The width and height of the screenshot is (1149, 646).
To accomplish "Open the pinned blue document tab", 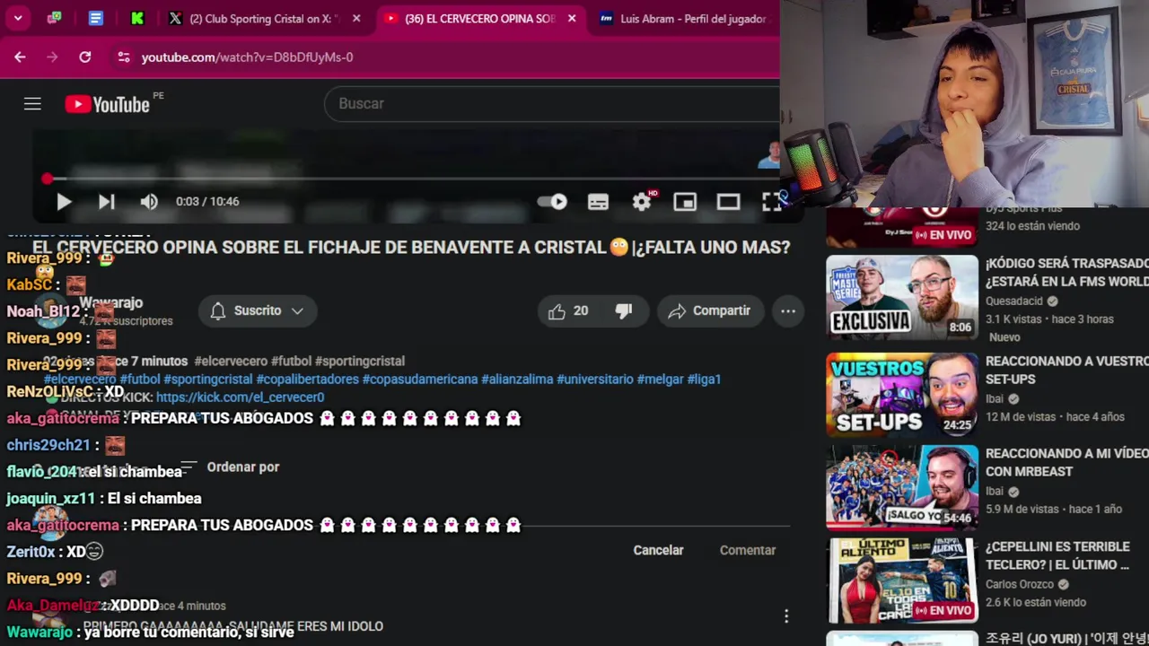I will [x=96, y=18].
